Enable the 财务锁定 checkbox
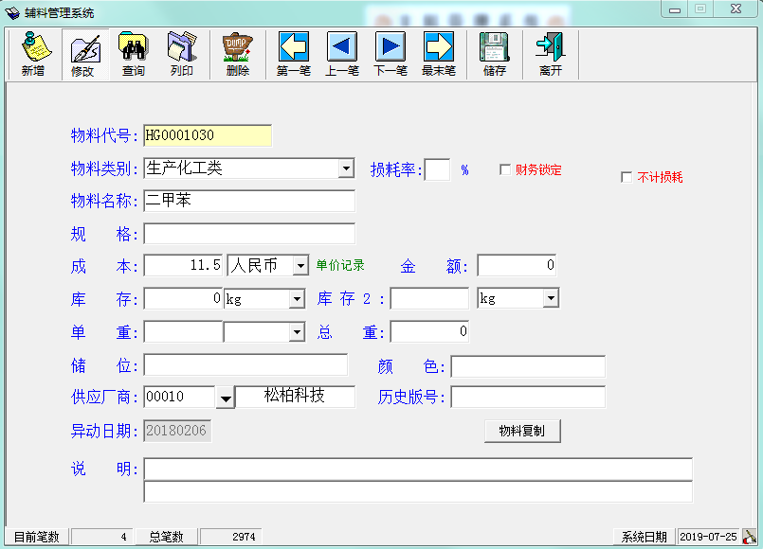 [x=505, y=169]
